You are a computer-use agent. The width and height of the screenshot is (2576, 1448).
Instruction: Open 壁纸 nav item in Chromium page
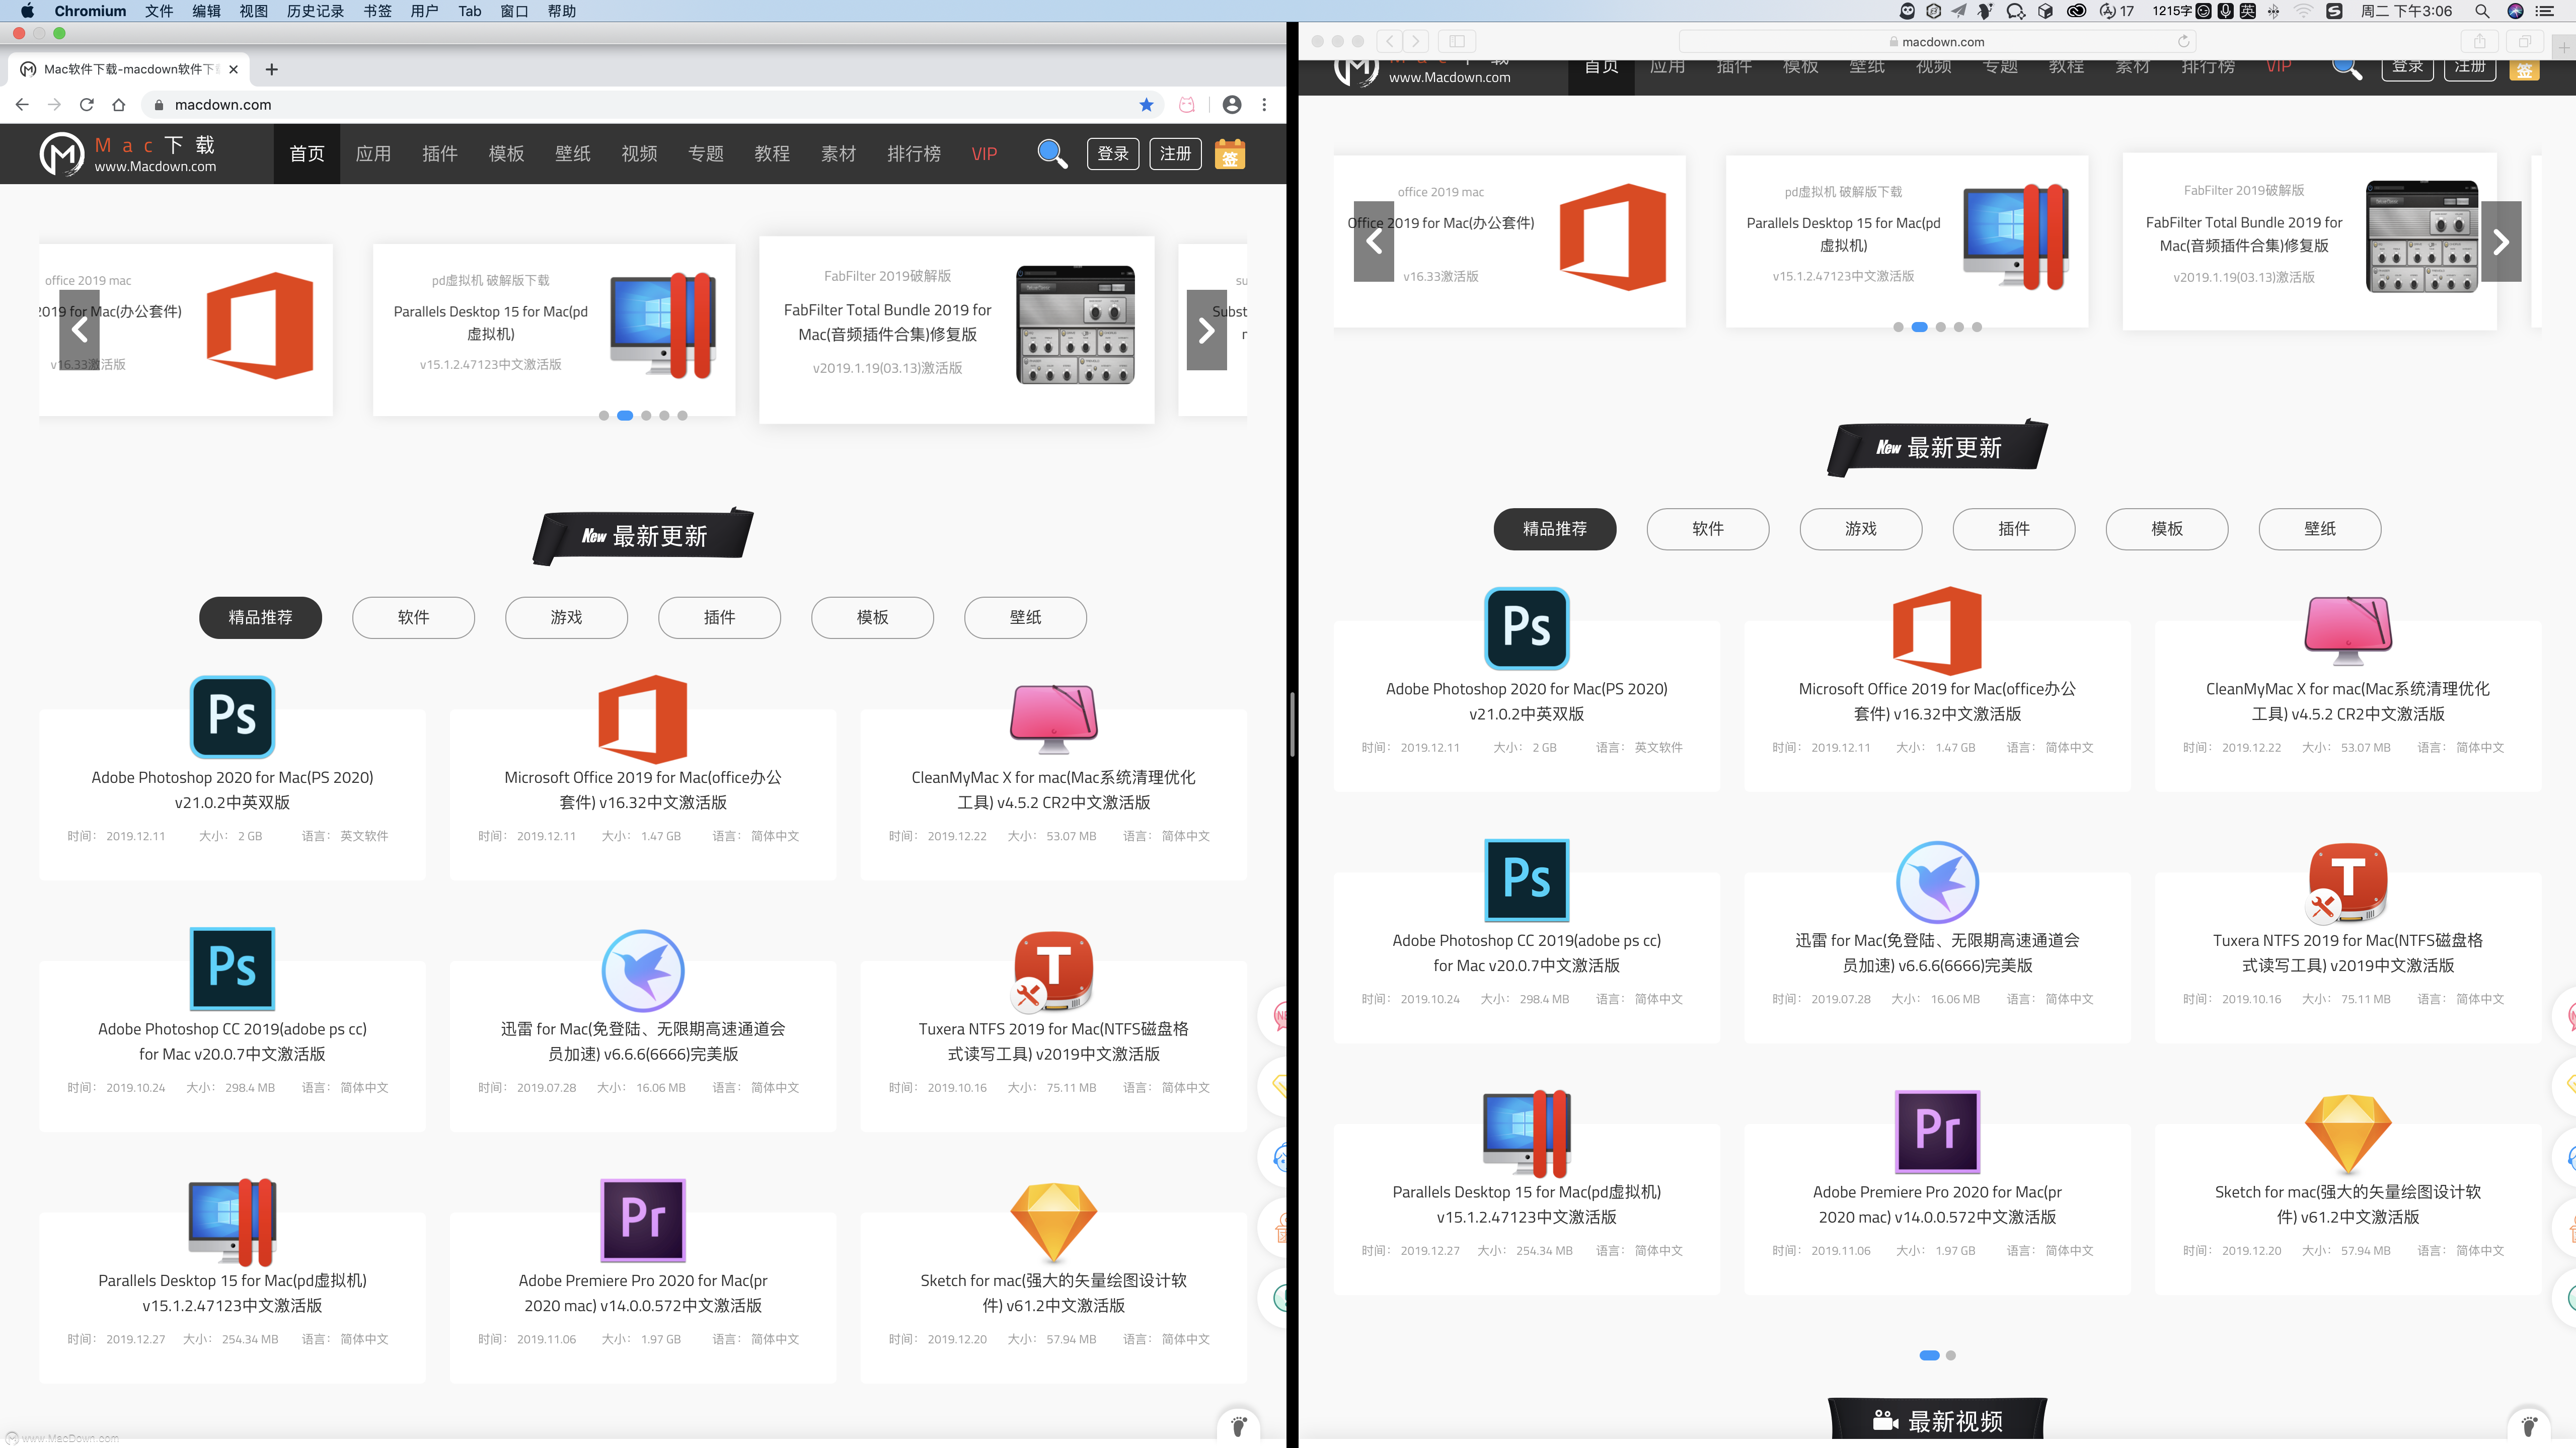572,153
